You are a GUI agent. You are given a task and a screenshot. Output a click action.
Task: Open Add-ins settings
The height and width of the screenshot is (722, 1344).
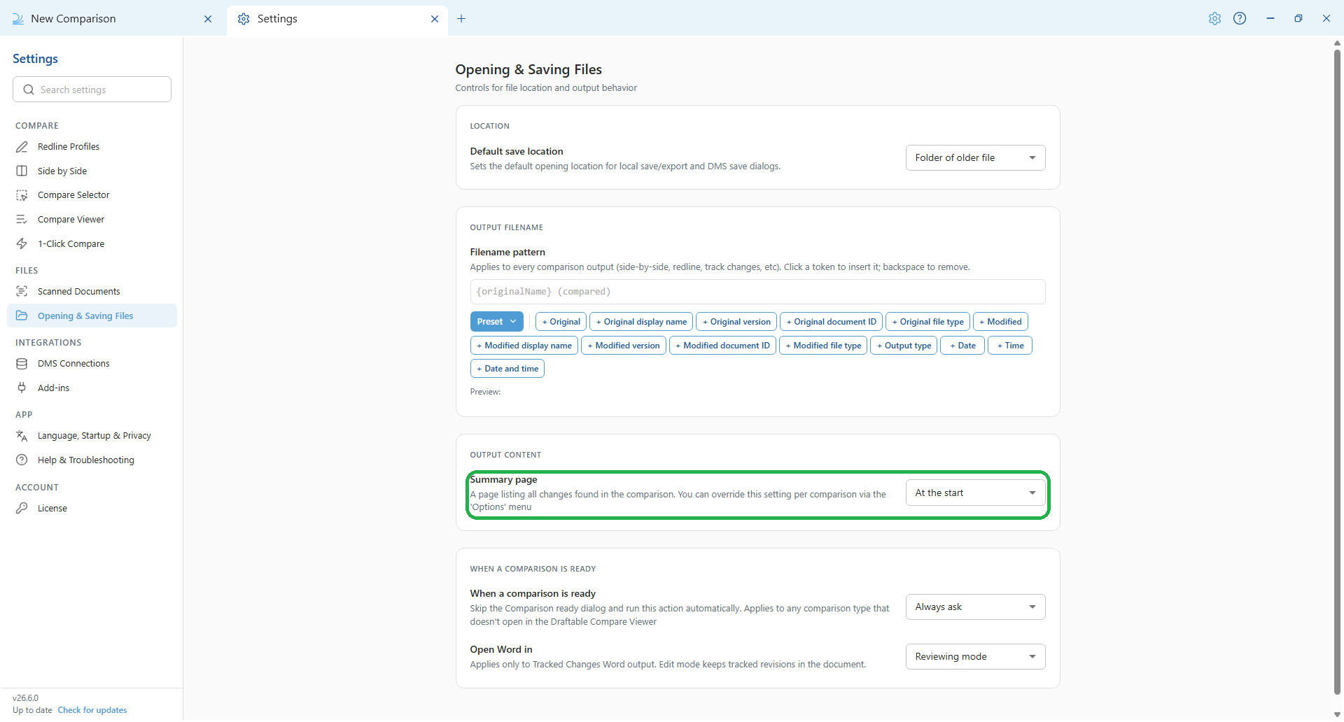tap(92, 388)
